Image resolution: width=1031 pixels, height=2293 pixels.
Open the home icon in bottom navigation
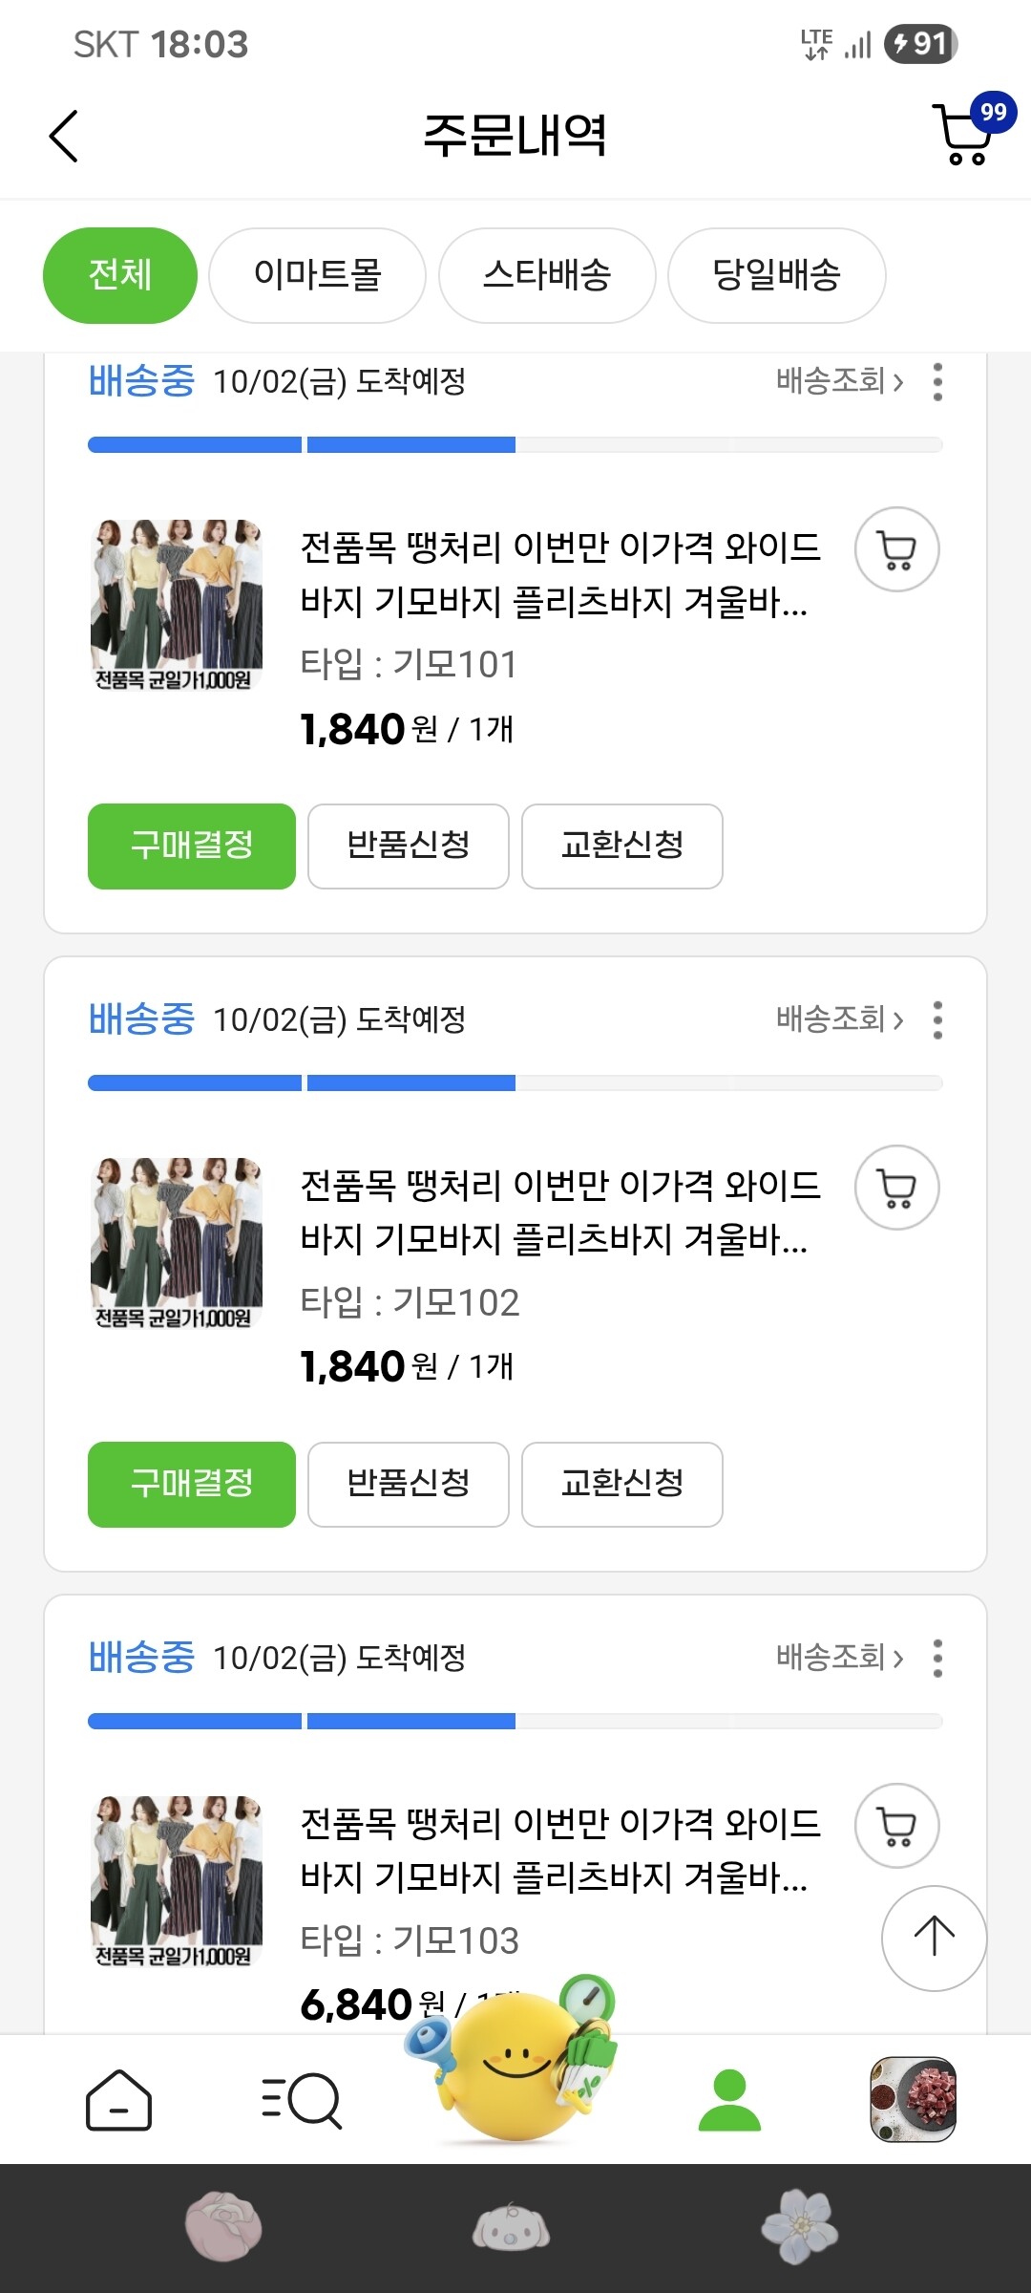click(118, 2100)
